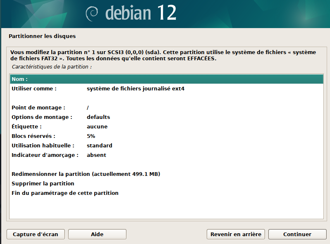
Task: Choose Fin du paramétrage de cette partition
Action: coord(167,193)
